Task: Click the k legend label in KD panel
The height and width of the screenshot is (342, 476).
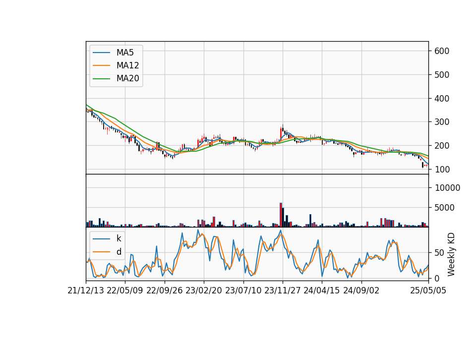Action: [x=119, y=238]
